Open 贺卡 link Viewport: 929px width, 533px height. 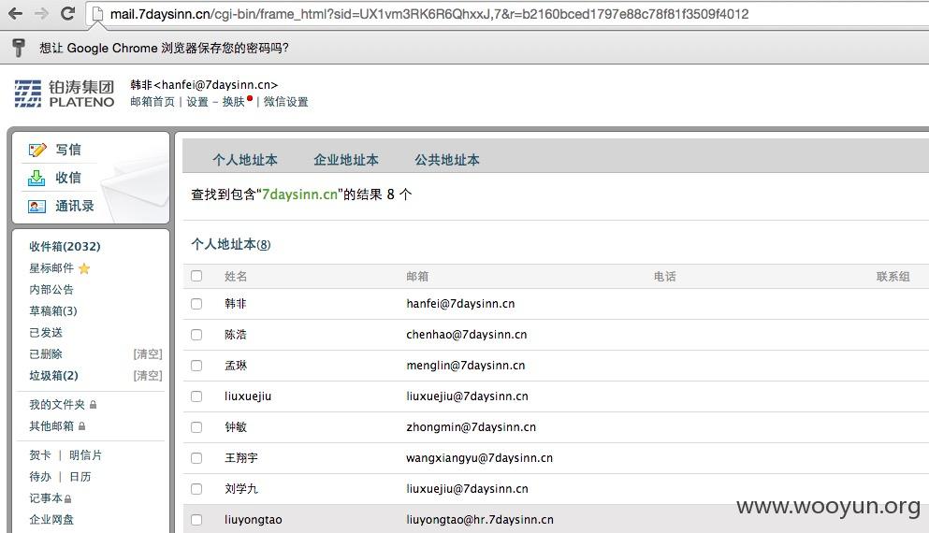(40, 454)
